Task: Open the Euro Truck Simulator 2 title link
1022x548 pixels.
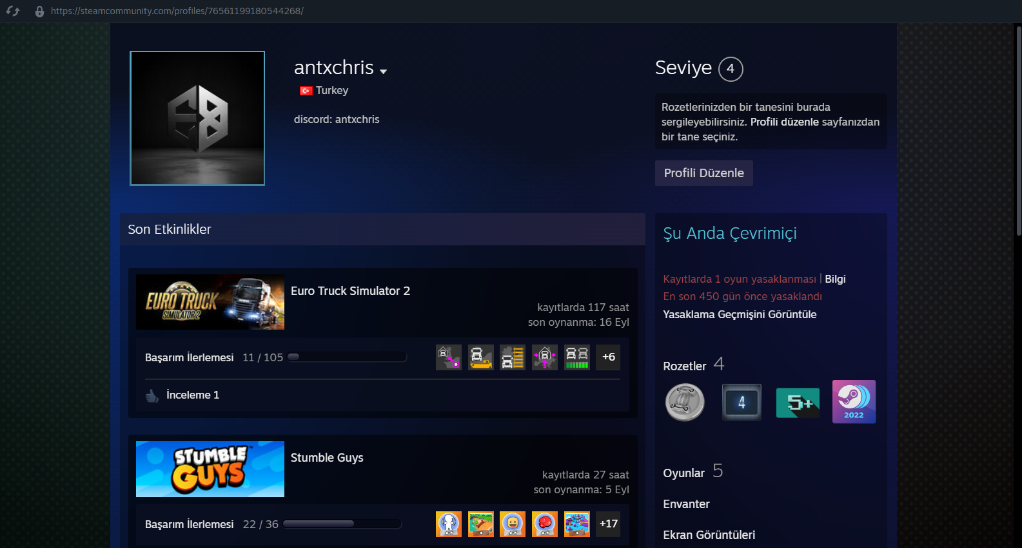Action: pyautogui.click(x=350, y=291)
